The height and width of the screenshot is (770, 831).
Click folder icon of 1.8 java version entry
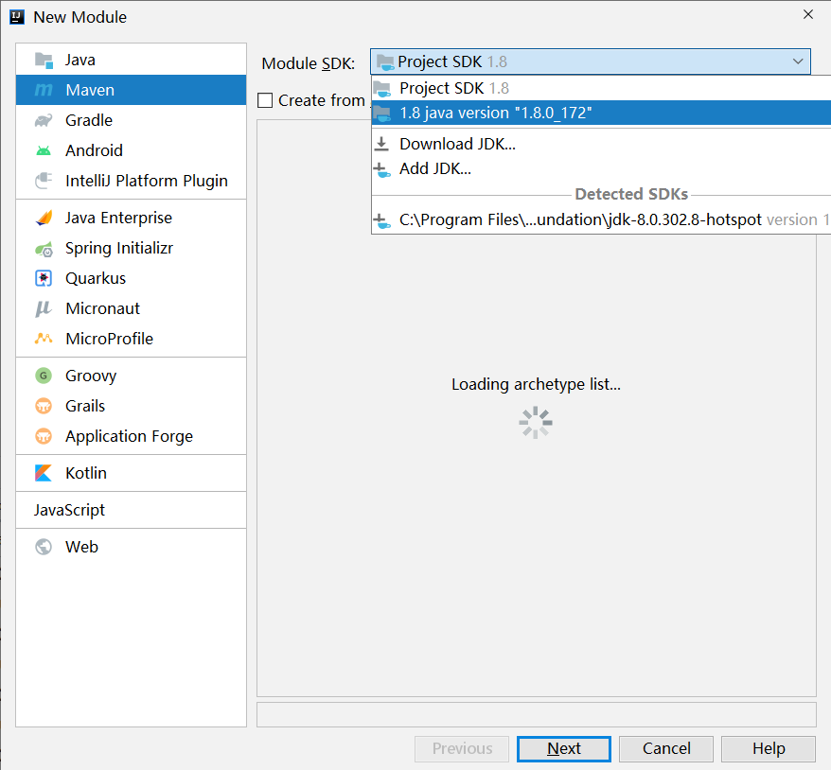[382, 114]
